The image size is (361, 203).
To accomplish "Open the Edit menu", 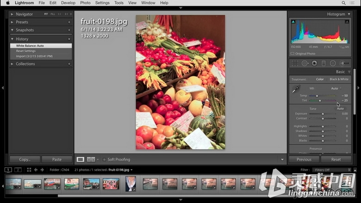I will click(53, 3).
